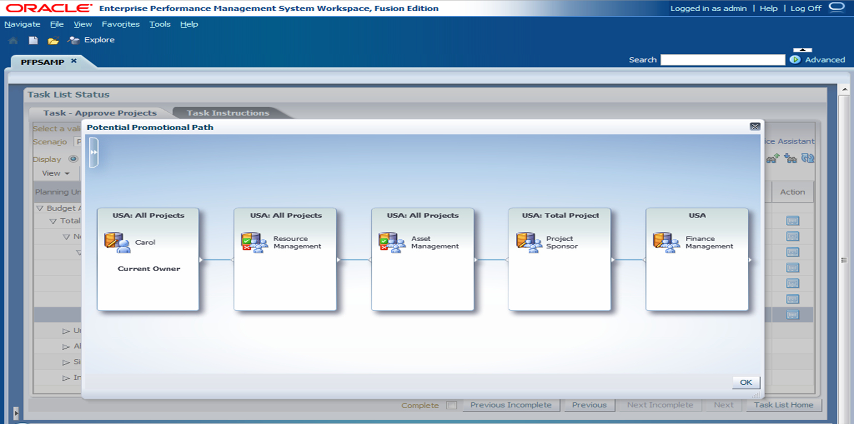Click the refresh icon at far right toolbar
Viewport: 854px width, 424px height.
808,158
